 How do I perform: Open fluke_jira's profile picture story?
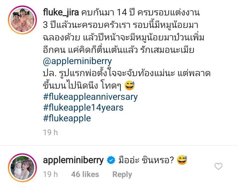22,20
